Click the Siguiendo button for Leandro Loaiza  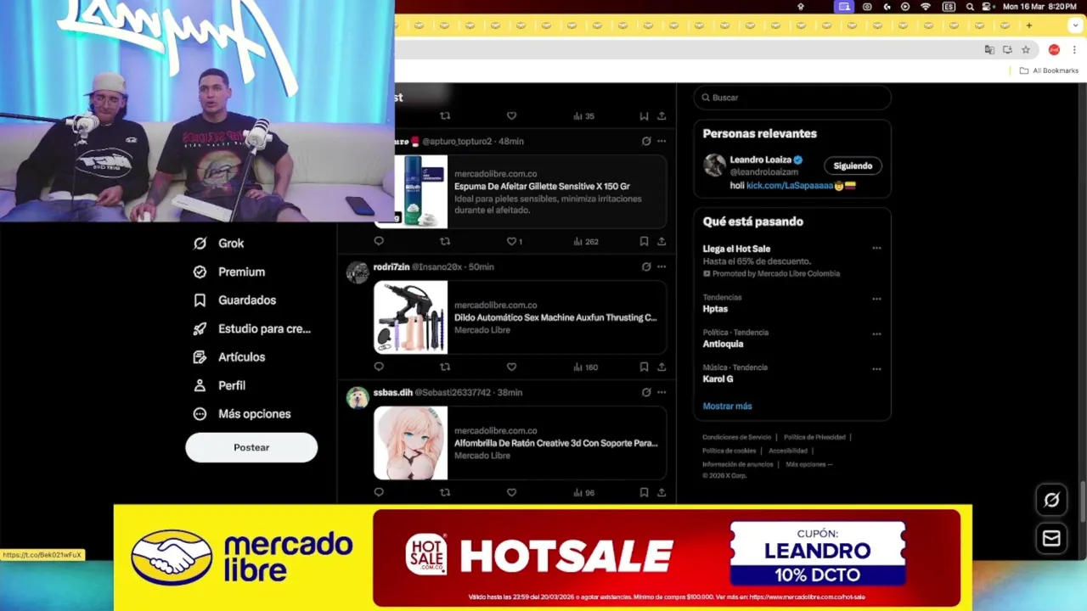coord(853,165)
